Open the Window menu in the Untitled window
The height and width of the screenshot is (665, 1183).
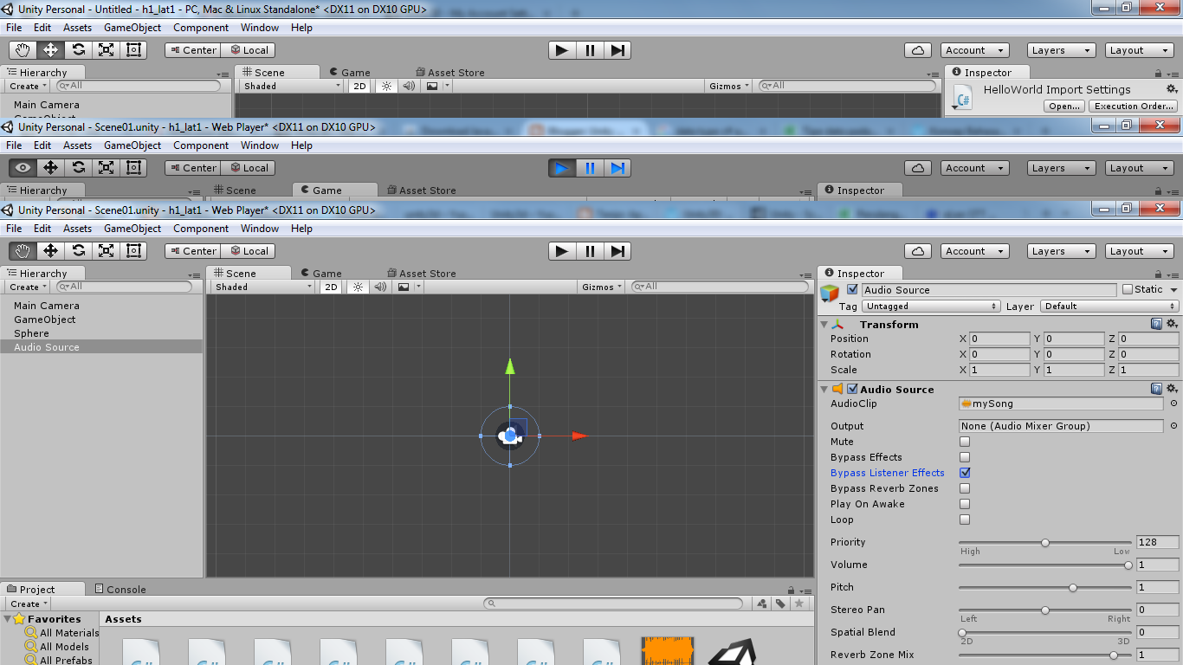(260, 28)
